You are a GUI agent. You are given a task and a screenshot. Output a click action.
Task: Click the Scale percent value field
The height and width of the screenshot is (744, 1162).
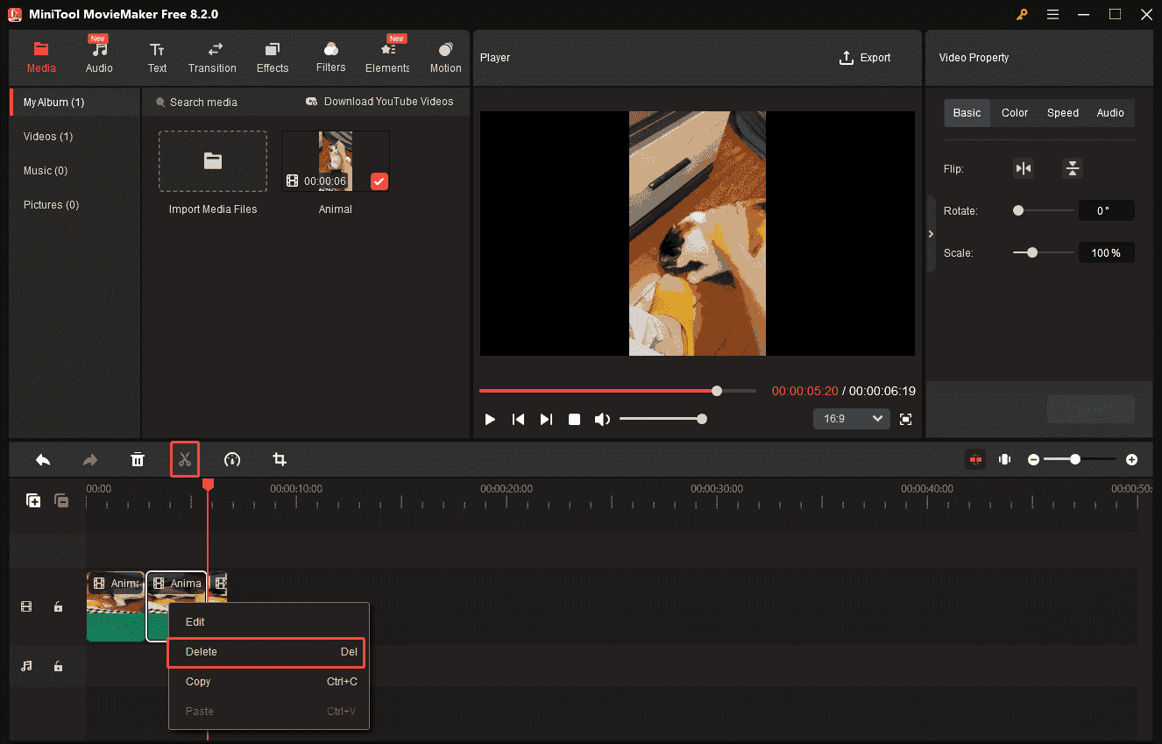point(1106,252)
